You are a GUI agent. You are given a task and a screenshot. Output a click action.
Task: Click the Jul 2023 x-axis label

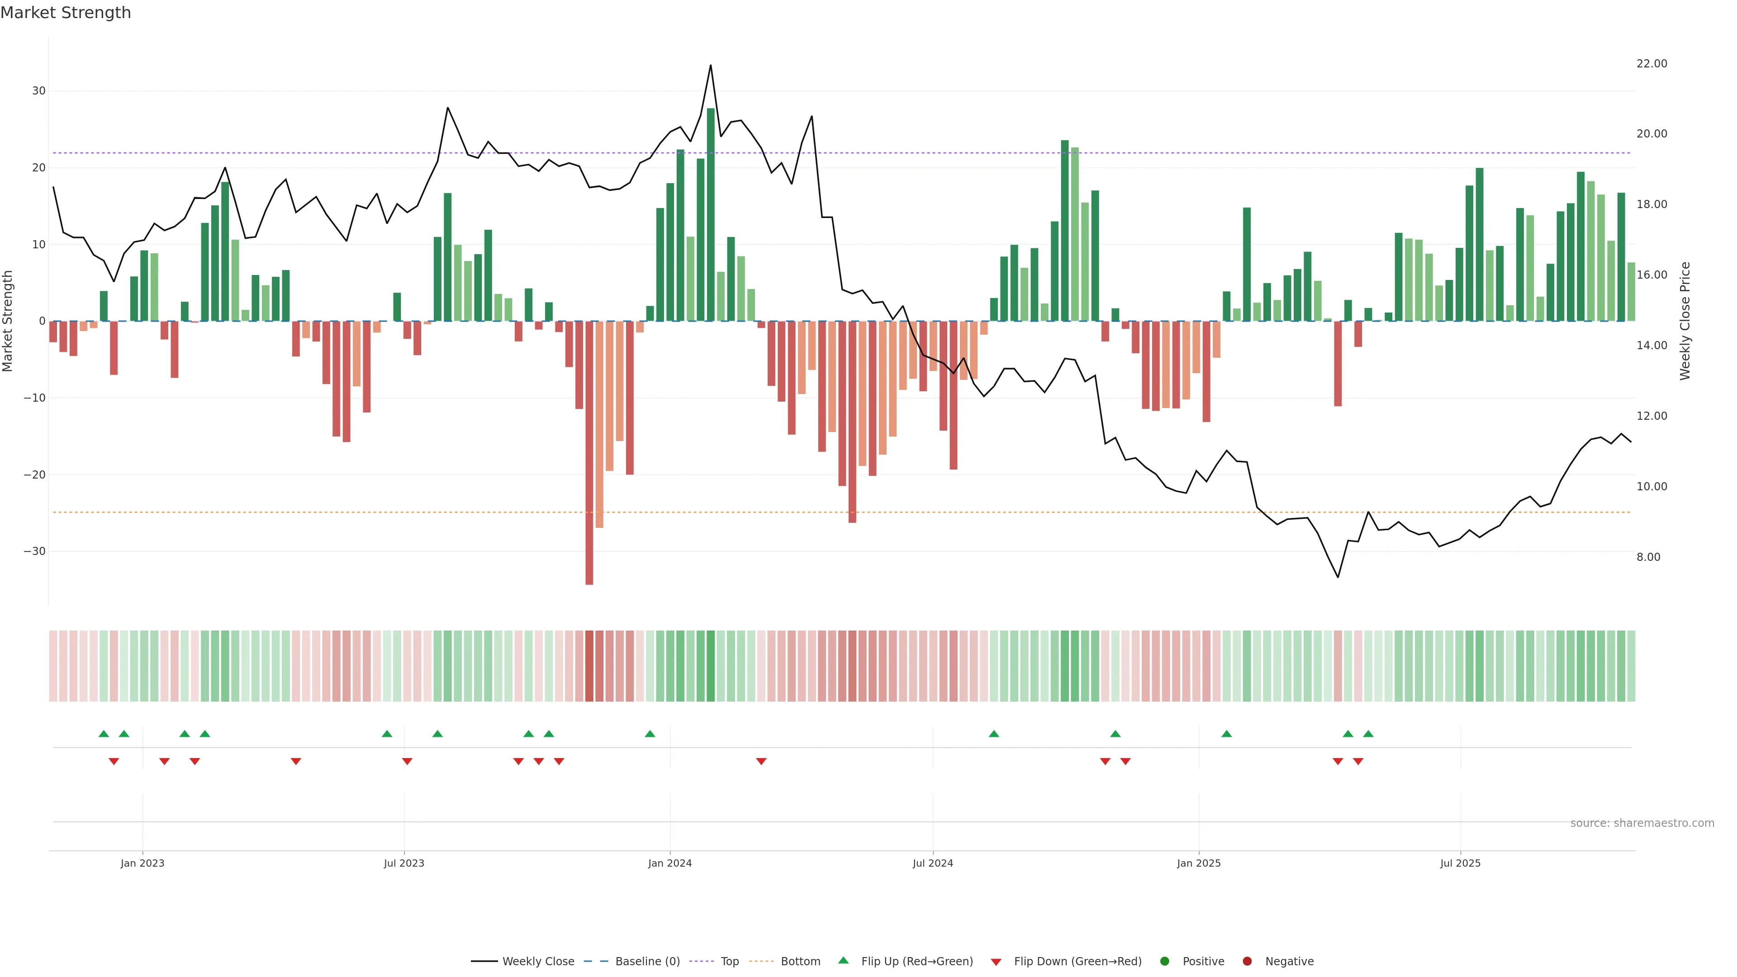[404, 863]
